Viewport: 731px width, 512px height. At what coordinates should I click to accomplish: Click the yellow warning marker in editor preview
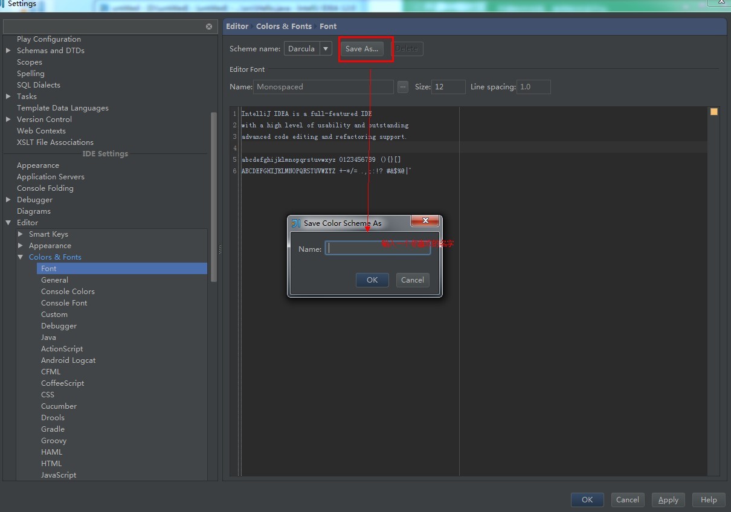tap(713, 112)
